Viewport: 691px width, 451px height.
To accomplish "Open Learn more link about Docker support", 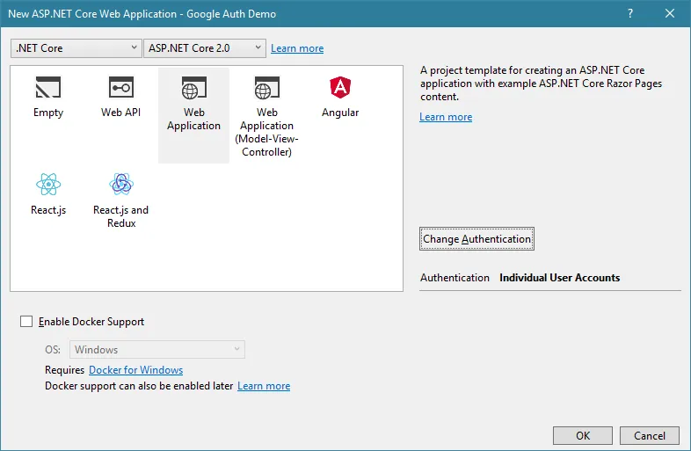I will click(x=264, y=386).
